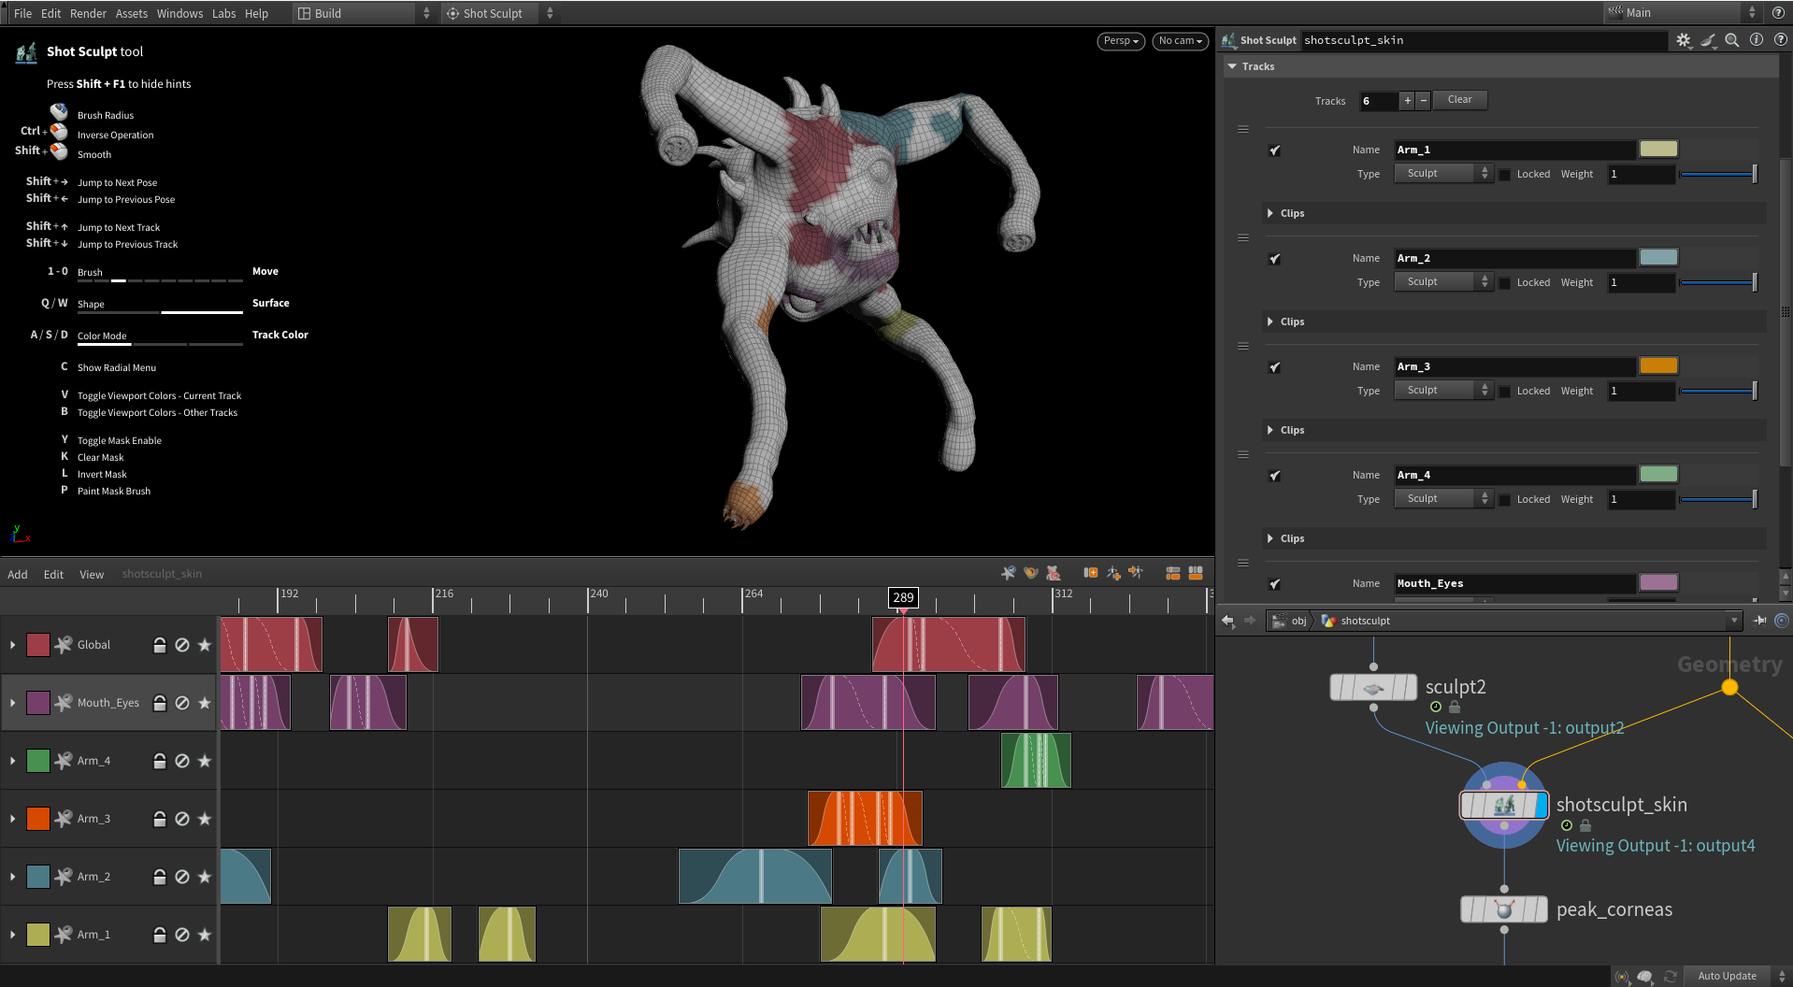Click the lock icon on Global track
Screen dimensions: 1793x987
coord(160,645)
